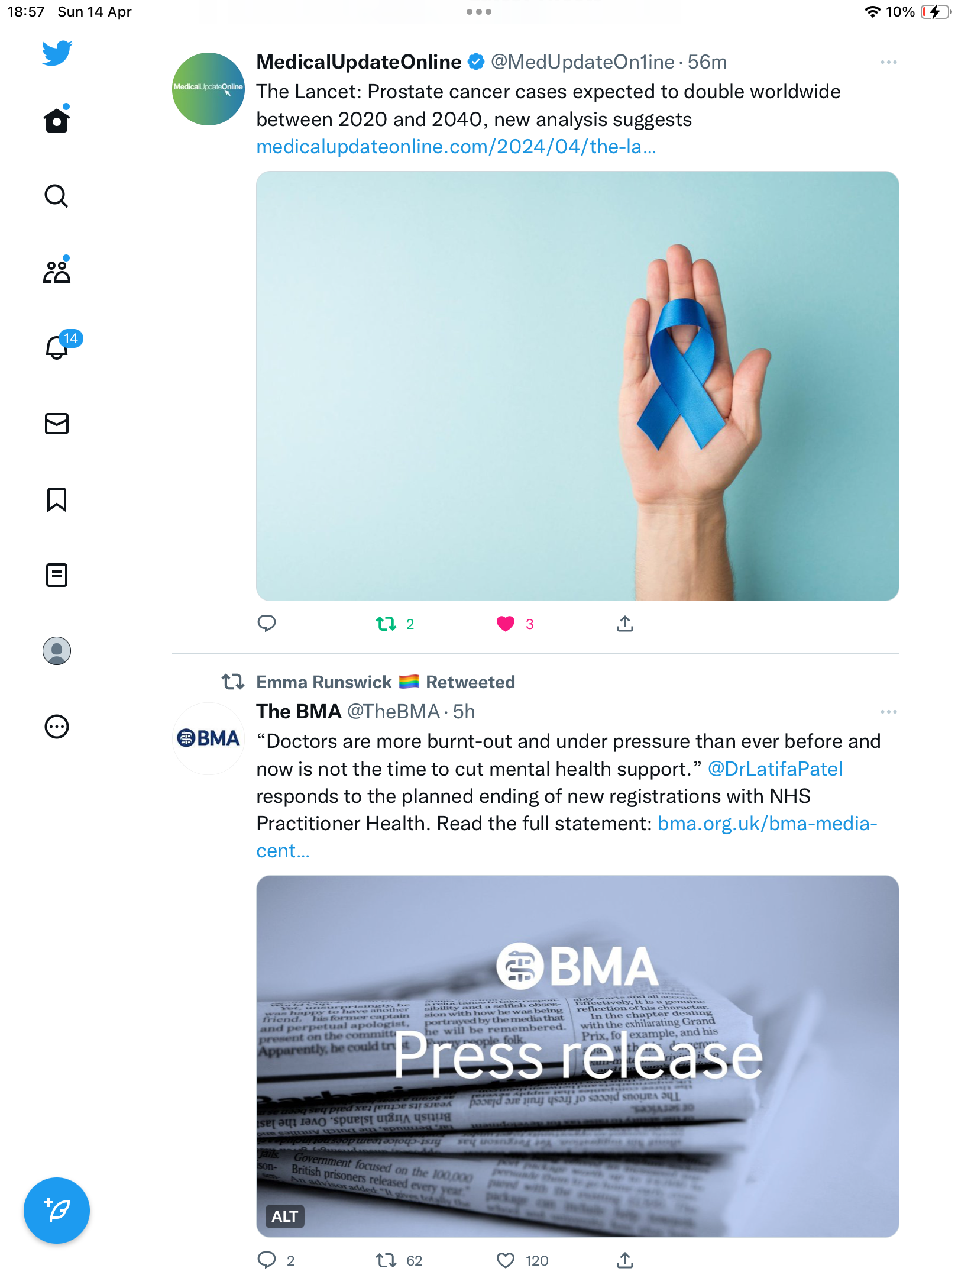
Task: Show ALT text on BMA press release image
Action: click(284, 1216)
